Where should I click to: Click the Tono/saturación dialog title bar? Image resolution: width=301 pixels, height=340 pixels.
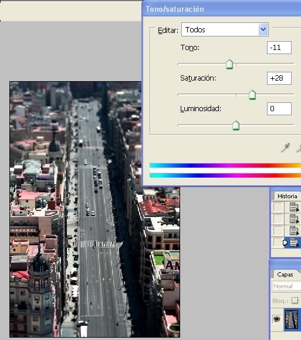(222, 9)
